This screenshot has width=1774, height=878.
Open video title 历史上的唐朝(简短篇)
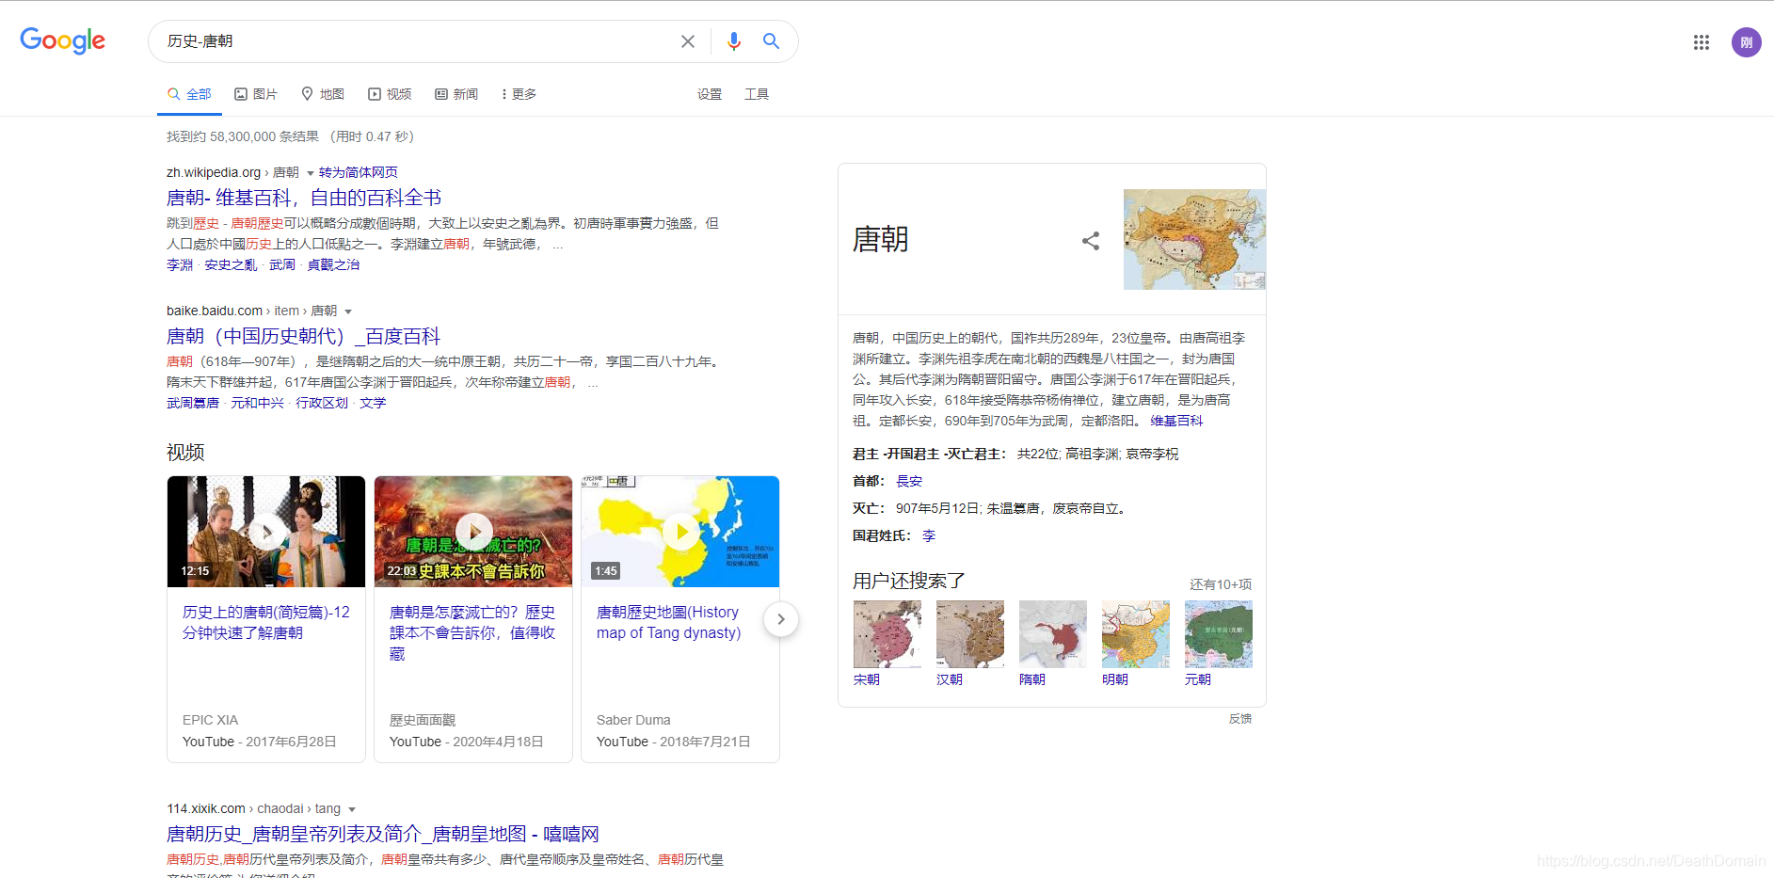[266, 622]
